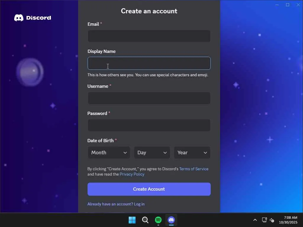Minimize the Discord window

click(277, 5)
